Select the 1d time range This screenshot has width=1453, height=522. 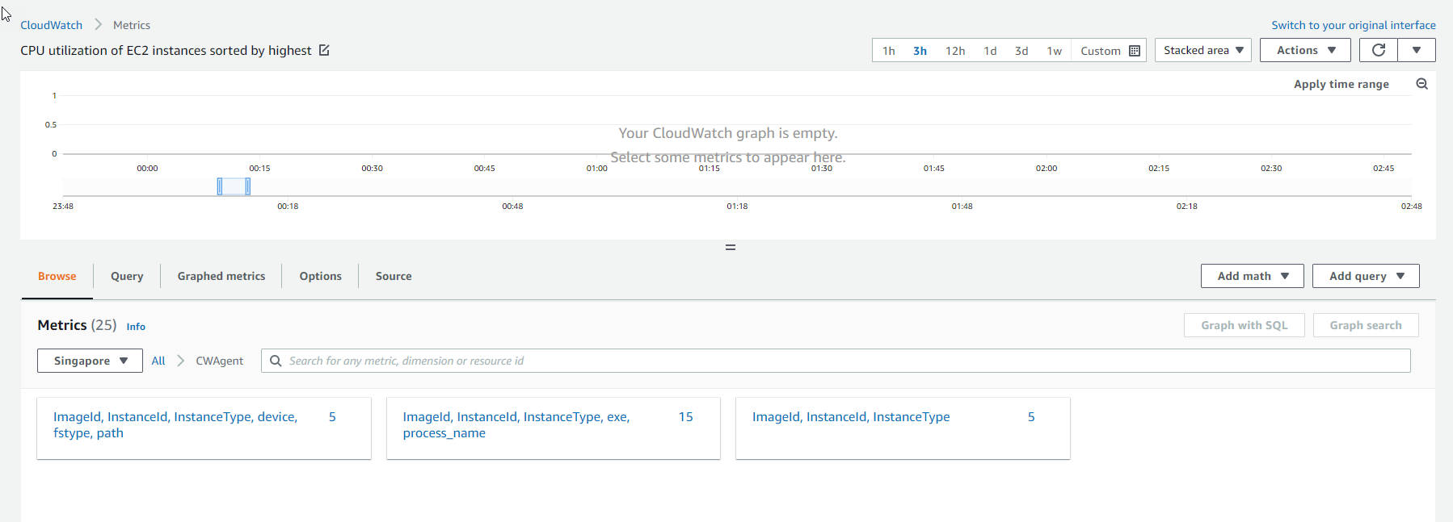point(990,50)
